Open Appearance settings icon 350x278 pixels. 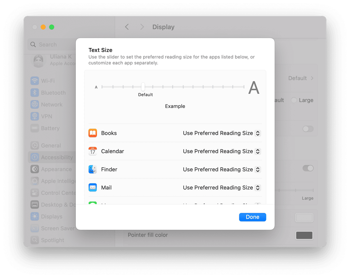[35, 169]
